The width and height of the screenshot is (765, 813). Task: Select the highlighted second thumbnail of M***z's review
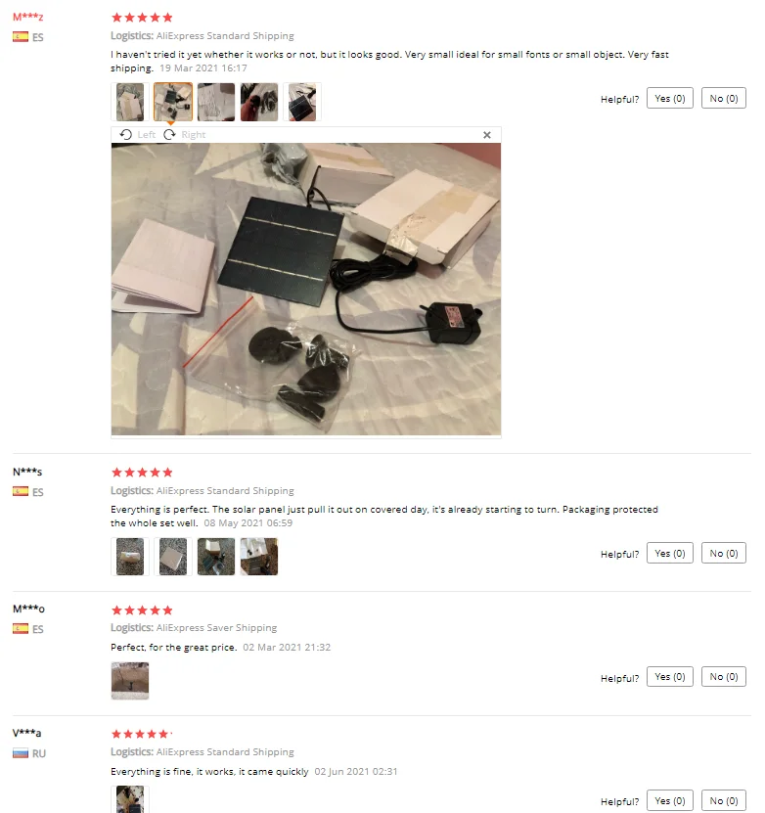[x=173, y=102]
